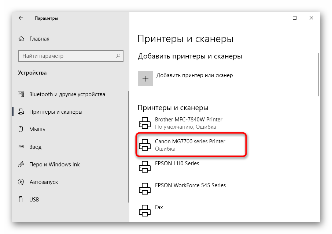
Task: Select the USB section in the sidebar
Action: click(34, 200)
